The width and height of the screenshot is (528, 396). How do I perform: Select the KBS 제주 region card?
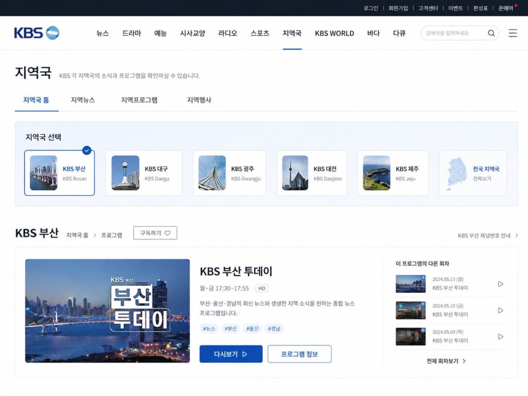[x=393, y=173]
